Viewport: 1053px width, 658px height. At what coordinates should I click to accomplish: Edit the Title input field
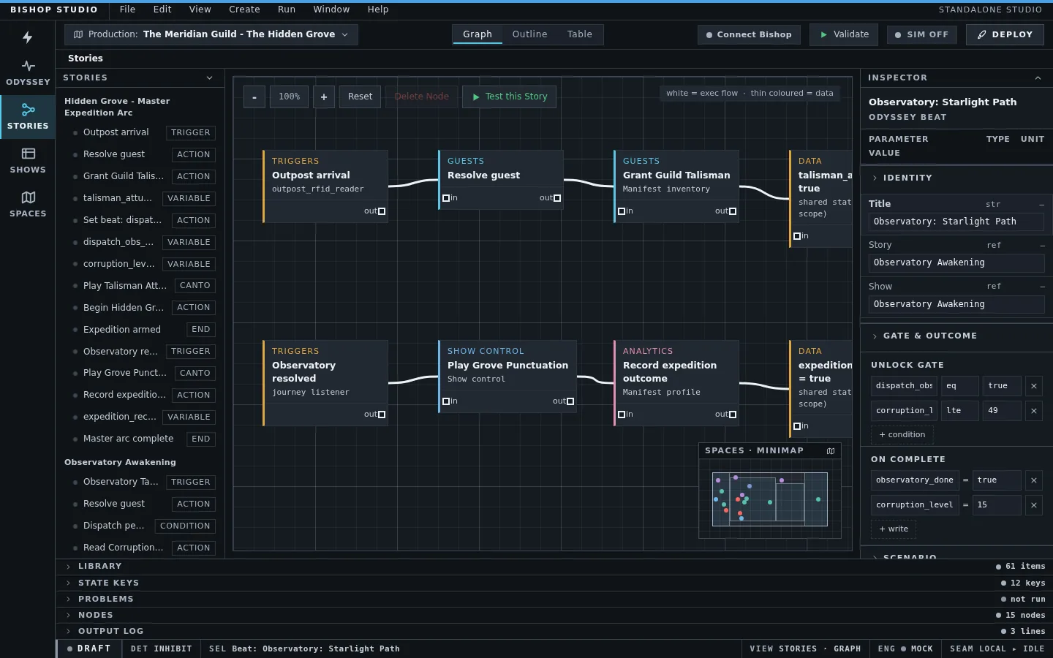coord(956,222)
